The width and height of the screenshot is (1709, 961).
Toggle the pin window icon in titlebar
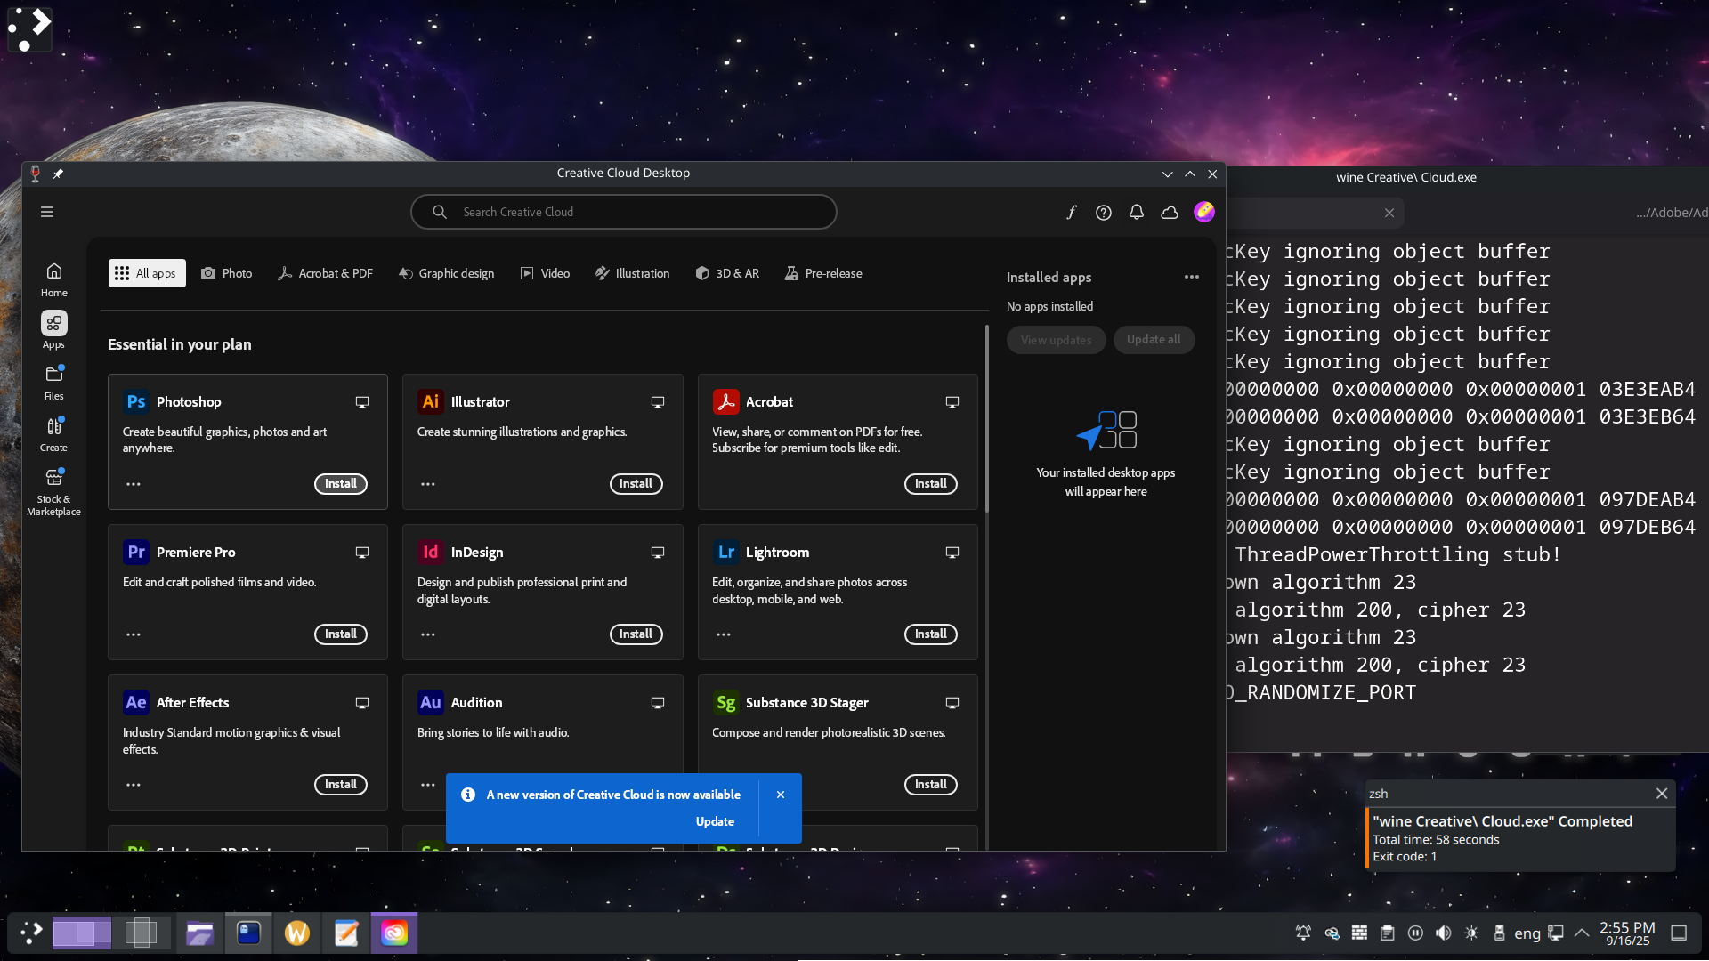click(58, 174)
